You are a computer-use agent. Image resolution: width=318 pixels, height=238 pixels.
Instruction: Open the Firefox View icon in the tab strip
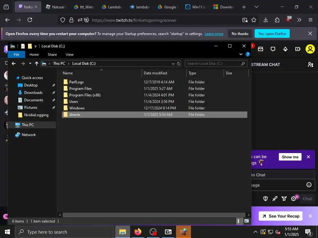click(x=6, y=7)
